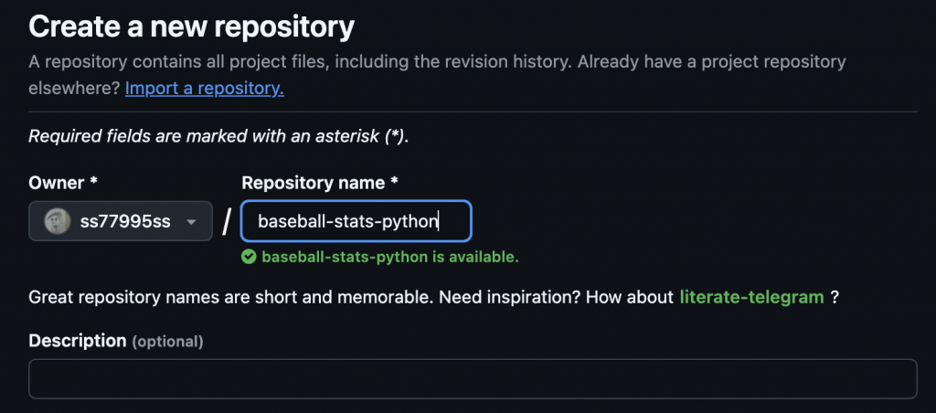Click the Create a new repository heading

pos(191,26)
